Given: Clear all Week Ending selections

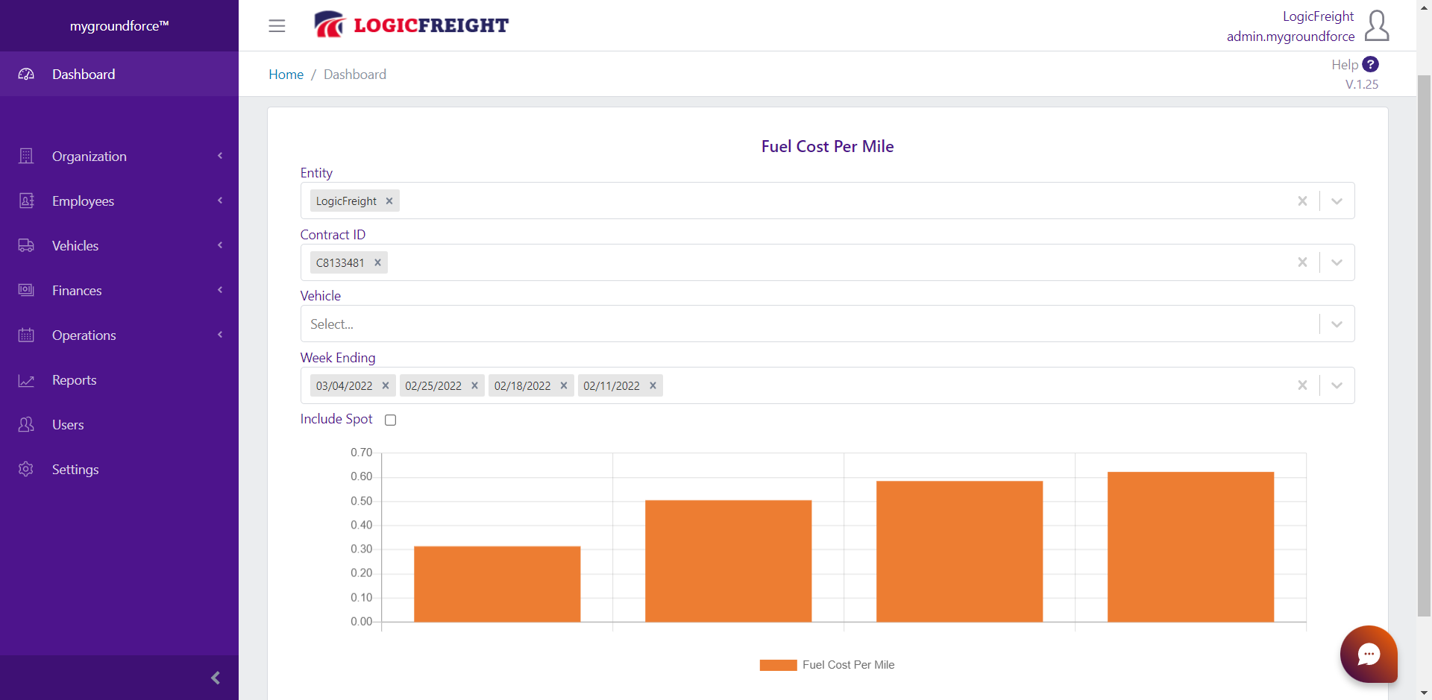Looking at the screenshot, I should coord(1302,385).
